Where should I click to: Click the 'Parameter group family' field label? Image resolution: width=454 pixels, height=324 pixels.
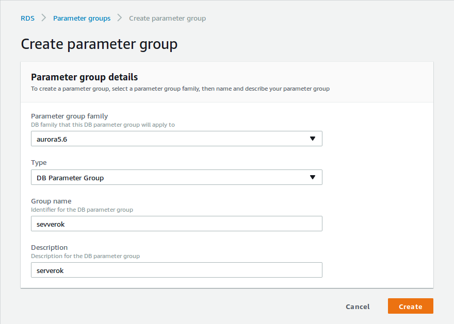click(69, 116)
